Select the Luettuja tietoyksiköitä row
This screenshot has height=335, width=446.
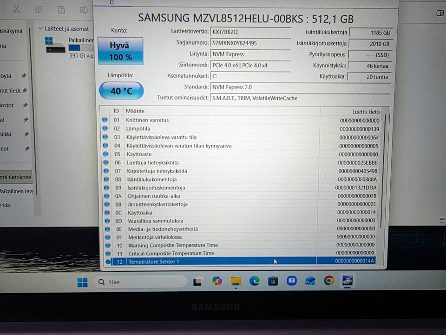pos(241,162)
